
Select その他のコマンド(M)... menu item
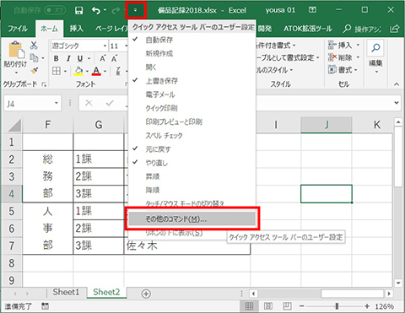pos(192,219)
